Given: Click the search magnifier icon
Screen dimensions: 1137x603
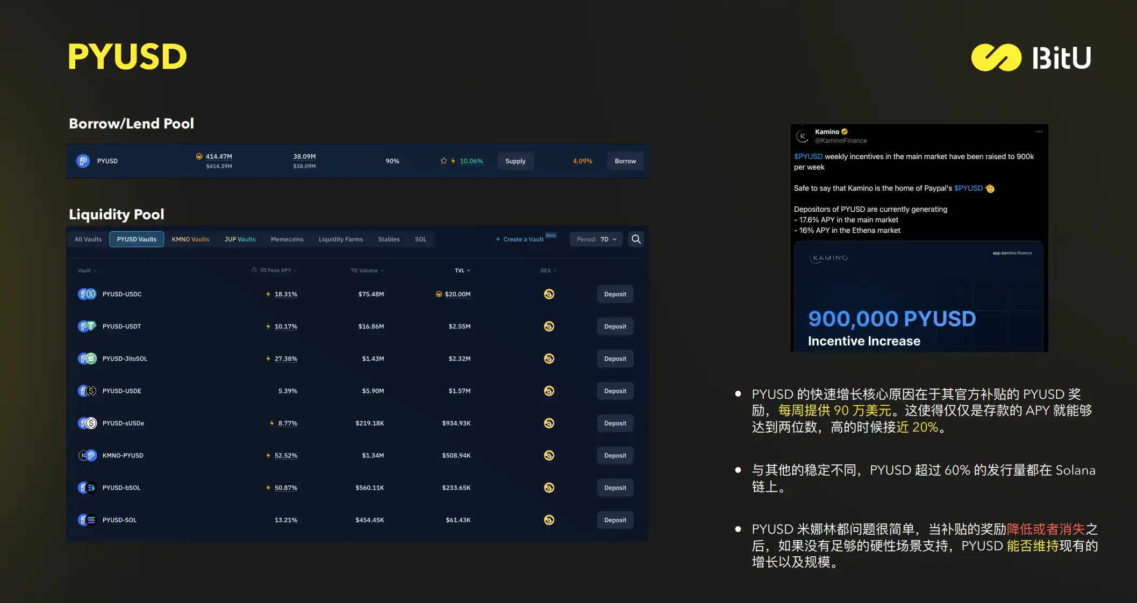Looking at the screenshot, I should (636, 239).
